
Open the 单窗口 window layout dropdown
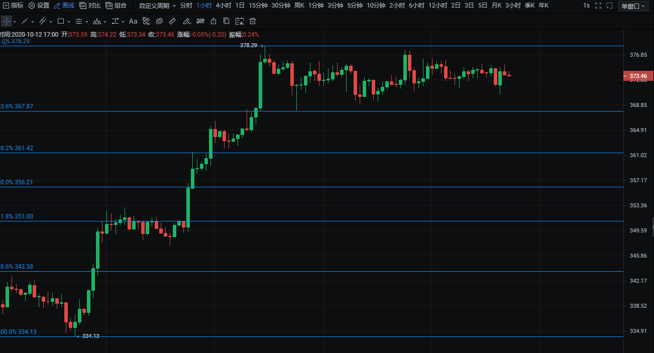click(633, 6)
